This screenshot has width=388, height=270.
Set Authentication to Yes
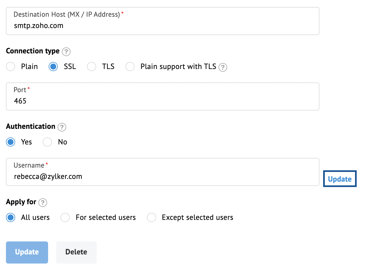pos(11,142)
